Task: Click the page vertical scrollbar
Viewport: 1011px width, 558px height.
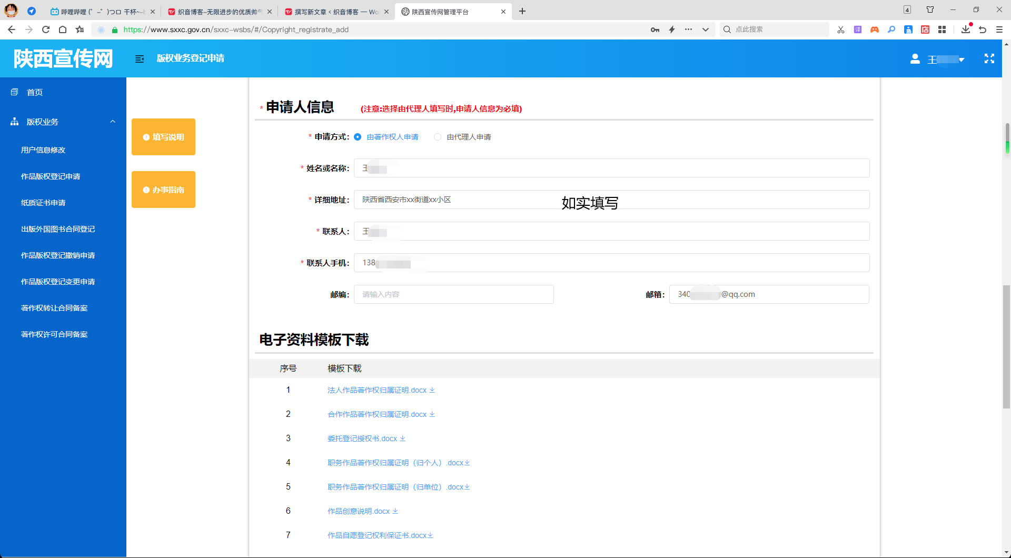Action: 1006,346
